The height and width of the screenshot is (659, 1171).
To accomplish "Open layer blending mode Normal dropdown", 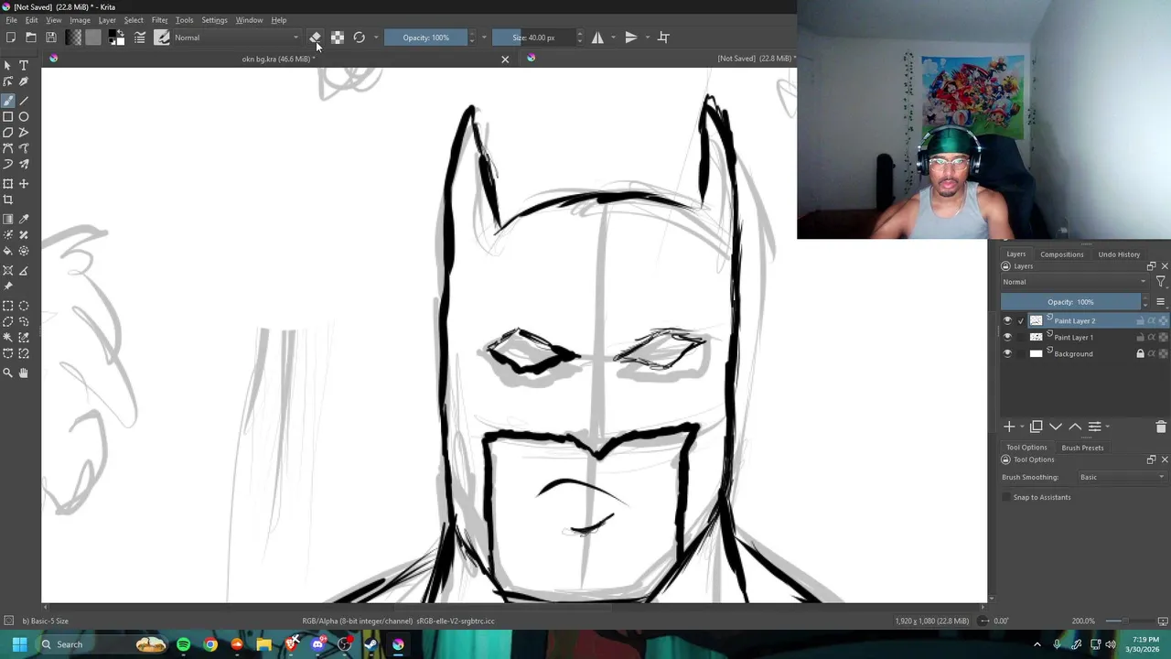I will (x=1074, y=282).
